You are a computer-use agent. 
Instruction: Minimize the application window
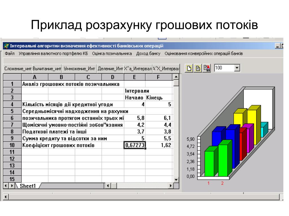coord(277,46)
